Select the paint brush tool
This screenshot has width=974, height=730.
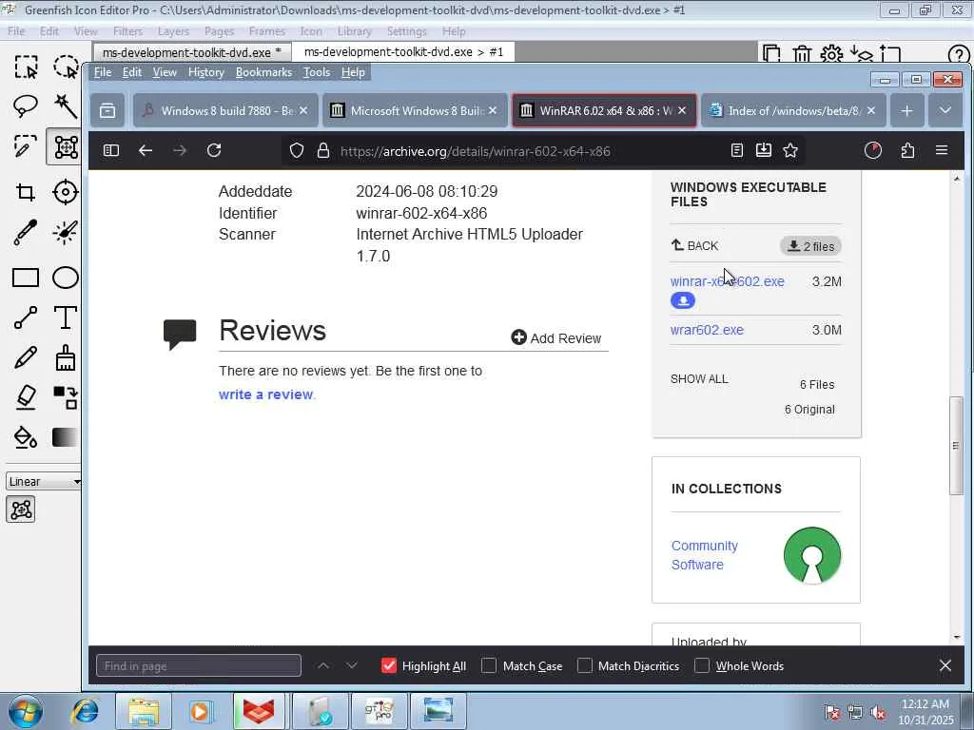pyautogui.click(x=66, y=358)
